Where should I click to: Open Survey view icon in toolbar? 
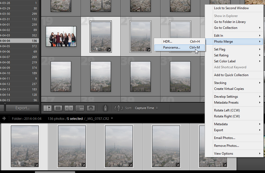pyautogui.click(x=80, y=108)
